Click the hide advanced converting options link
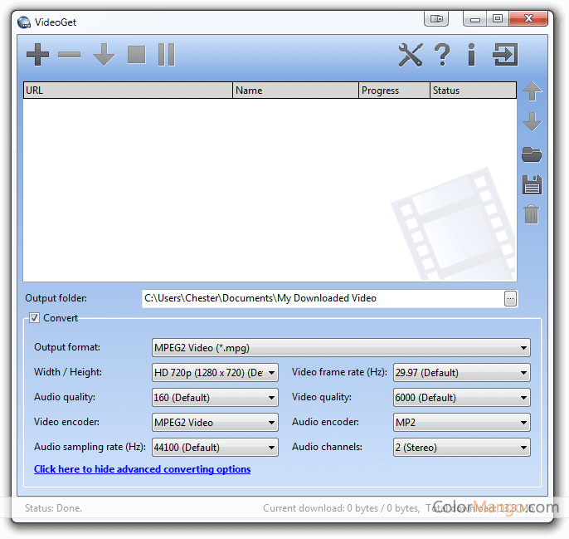569x539 pixels. click(x=143, y=469)
